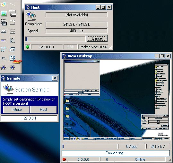Click the Host button in Sample window

click(x=43, y=110)
